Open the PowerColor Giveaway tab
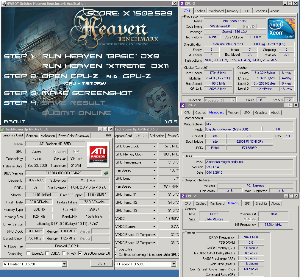The width and height of the screenshot is (300, 277). point(74,136)
